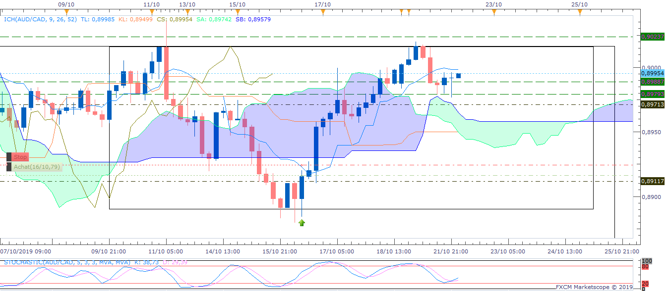Viewport: 669px width, 291px height.
Task: Click the 09/10 21:00 time axis label
Action: click(108, 251)
